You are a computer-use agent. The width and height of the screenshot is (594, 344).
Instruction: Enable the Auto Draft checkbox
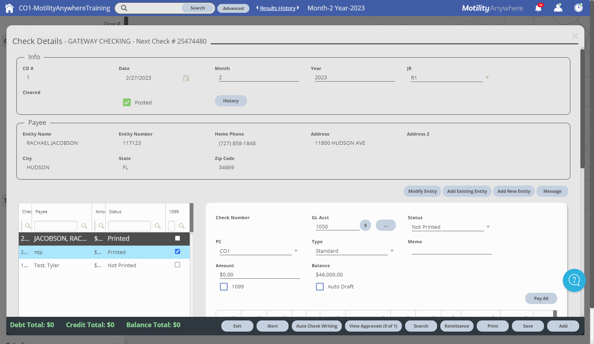point(320,286)
